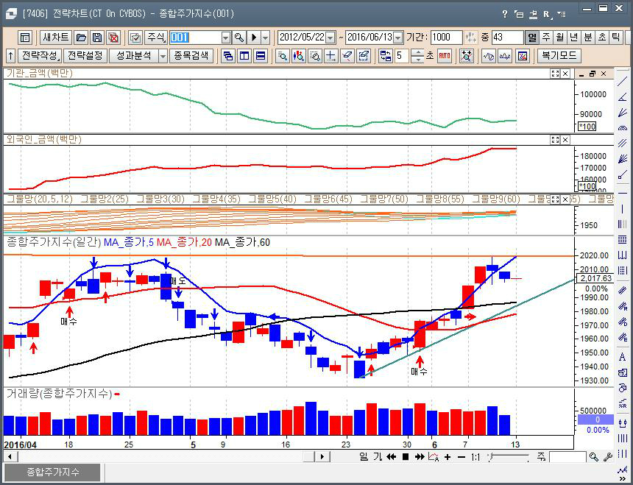Click the stop button in playback controls
This screenshot has height=485, width=633.
(405, 457)
